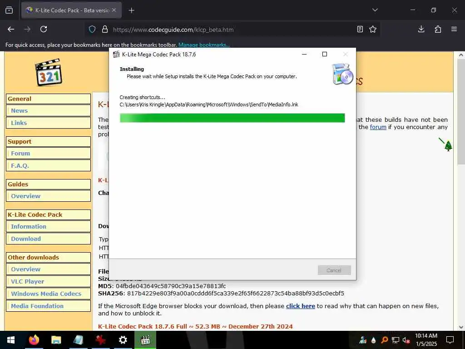Screen dimensions: 465x349
Task: Open Information under K-Lite Codec Pack
Action: [x=29, y=226]
